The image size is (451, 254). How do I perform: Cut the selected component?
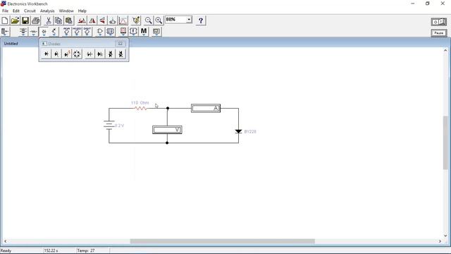[x=49, y=20]
